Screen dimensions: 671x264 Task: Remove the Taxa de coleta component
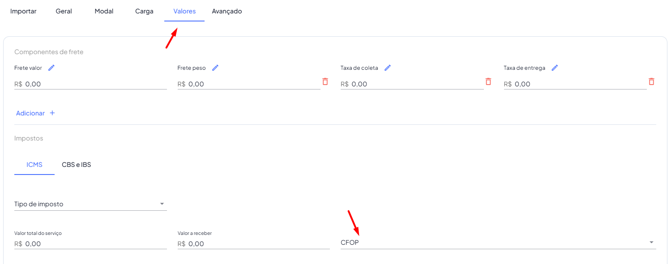click(488, 81)
